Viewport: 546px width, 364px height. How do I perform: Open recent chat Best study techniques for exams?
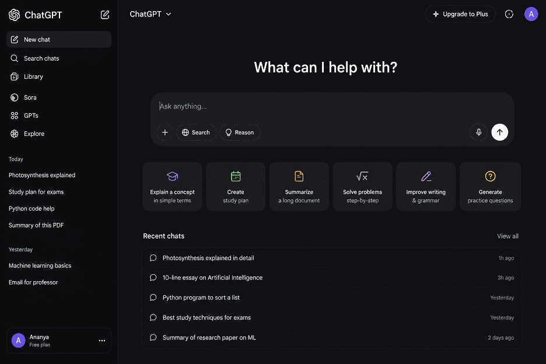[x=331, y=317]
